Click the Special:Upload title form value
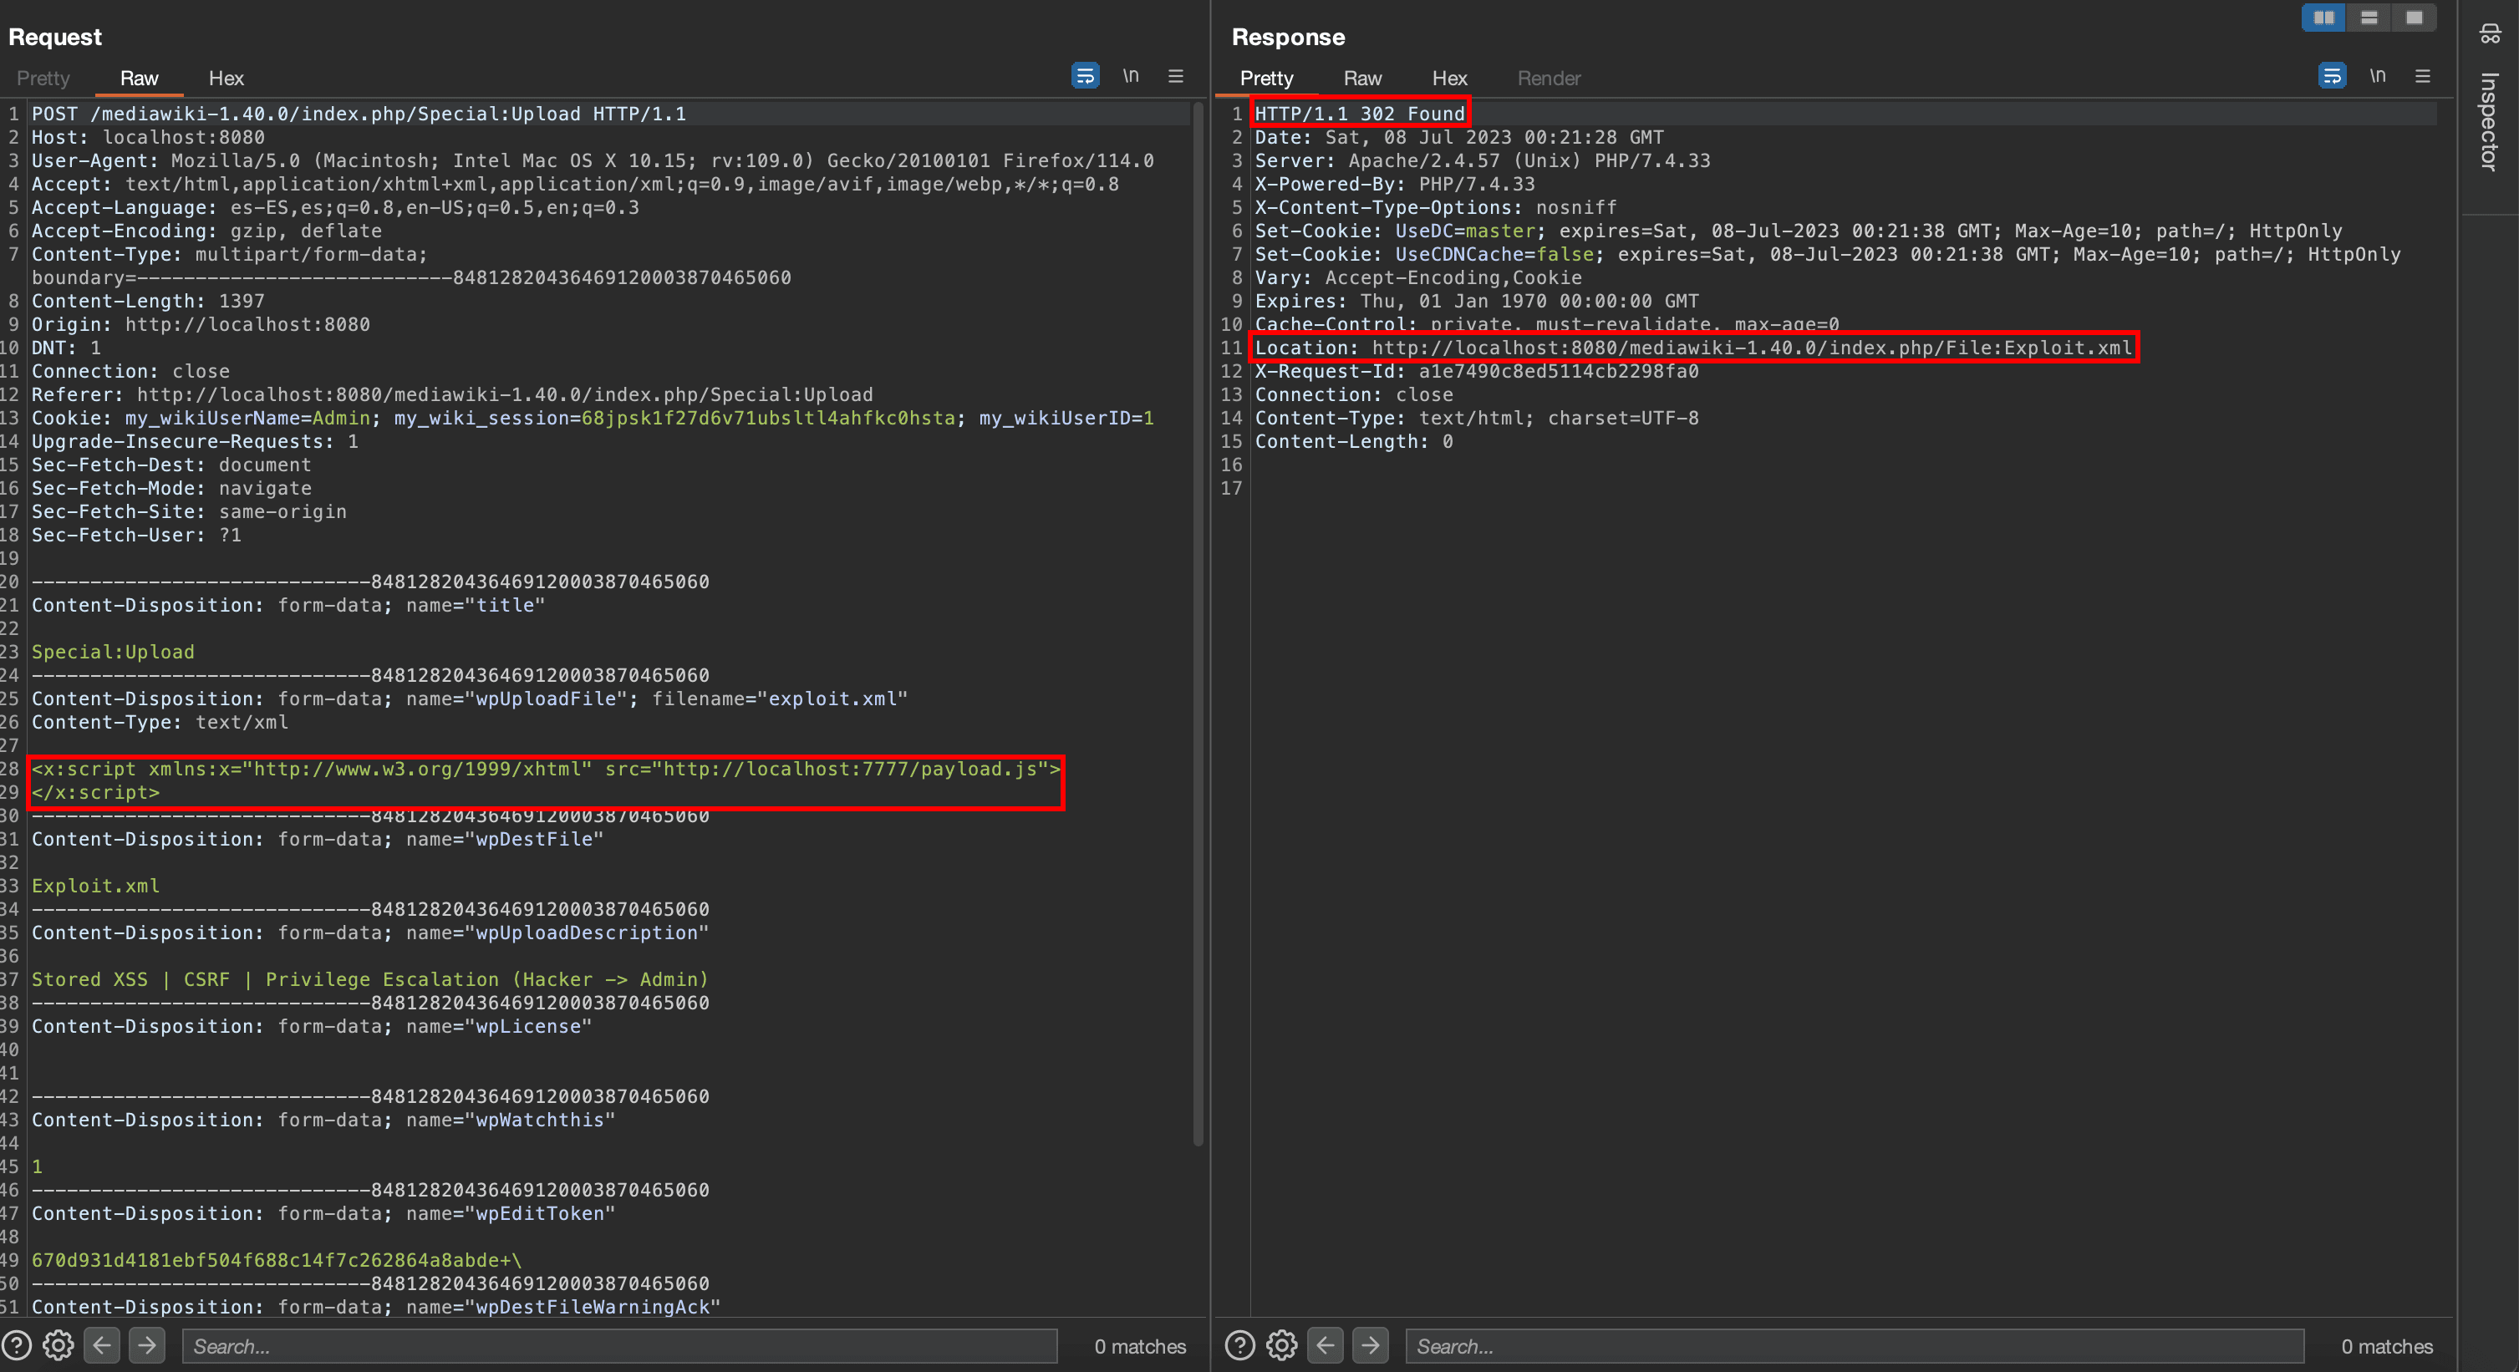The width and height of the screenshot is (2519, 1372). coord(114,651)
